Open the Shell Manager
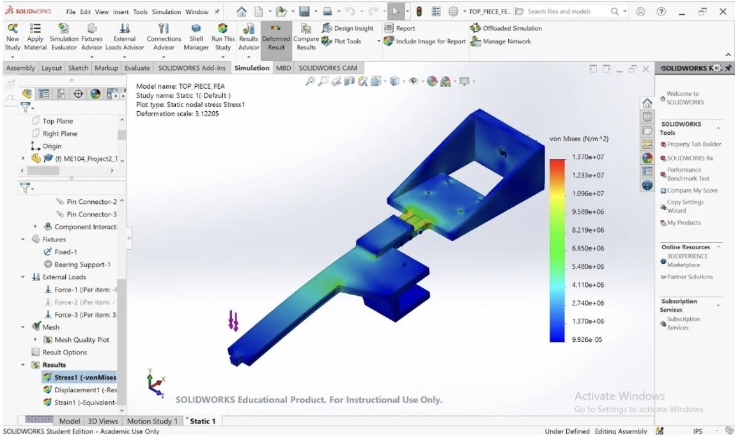The image size is (735, 437). coord(196,37)
